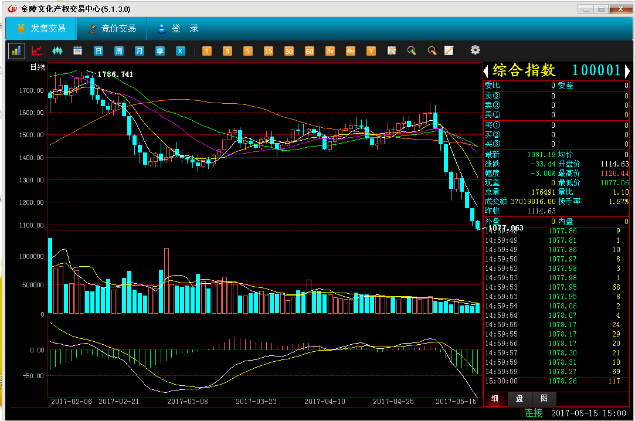
Task: Select quarterly period (季) button
Action: 160,50
